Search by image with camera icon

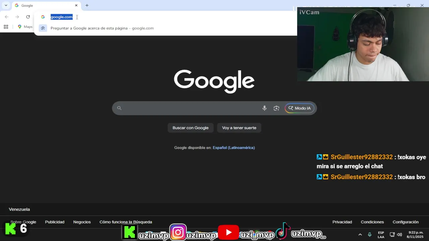pyautogui.click(x=277, y=108)
